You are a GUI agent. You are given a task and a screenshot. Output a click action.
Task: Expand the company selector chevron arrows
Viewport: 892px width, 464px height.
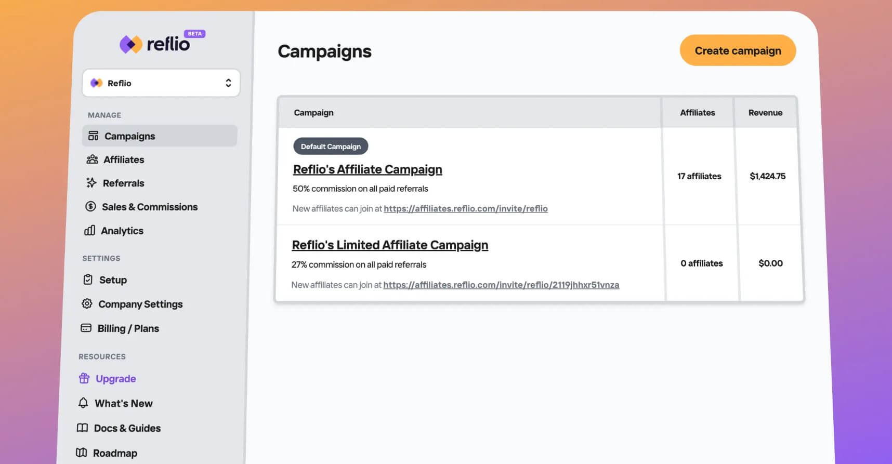(228, 83)
